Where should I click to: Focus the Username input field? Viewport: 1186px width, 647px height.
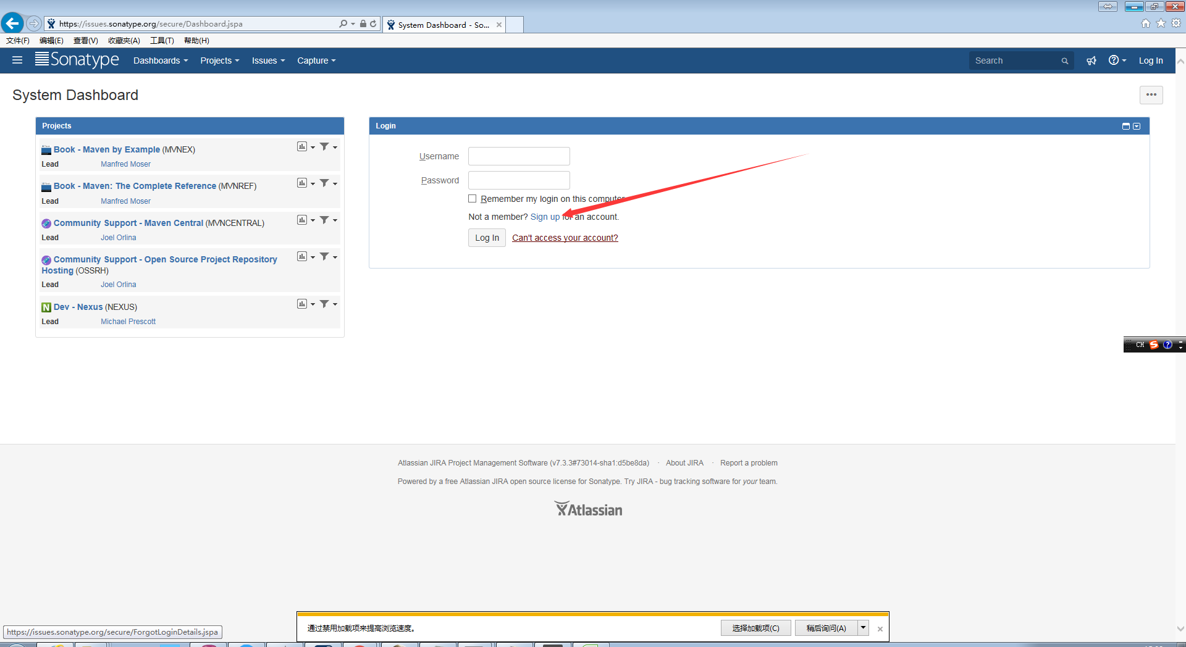pyautogui.click(x=519, y=156)
